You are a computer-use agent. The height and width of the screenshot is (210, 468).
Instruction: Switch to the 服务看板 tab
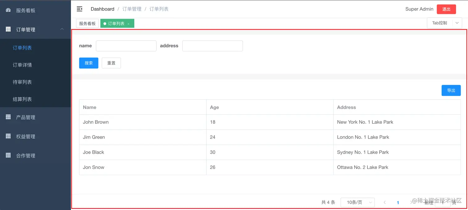[87, 23]
